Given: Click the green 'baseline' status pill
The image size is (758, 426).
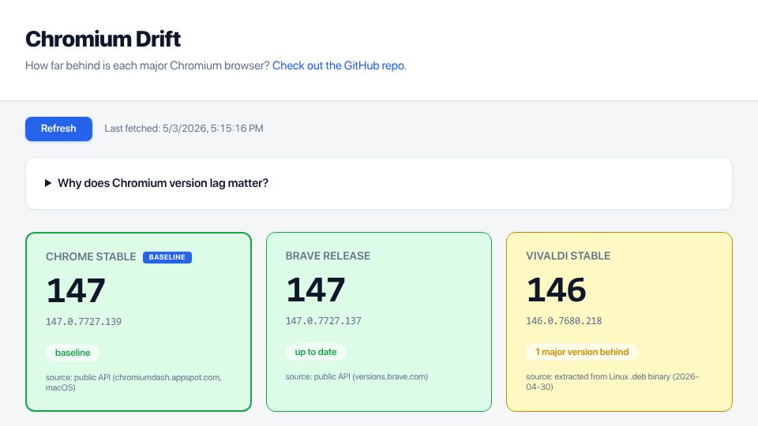Looking at the screenshot, I should [x=73, y=353].
